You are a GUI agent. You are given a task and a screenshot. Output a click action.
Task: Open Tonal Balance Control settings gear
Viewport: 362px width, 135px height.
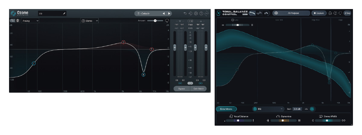tap(330, 13)
